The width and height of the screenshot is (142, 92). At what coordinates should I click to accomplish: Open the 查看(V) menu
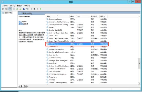tap(19, 6)
